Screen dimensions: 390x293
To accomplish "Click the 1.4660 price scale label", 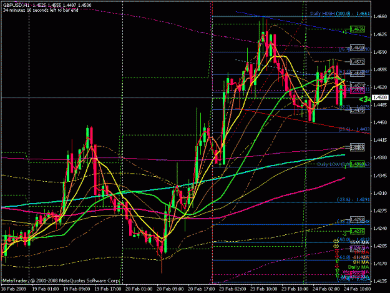I will [379, 17].
